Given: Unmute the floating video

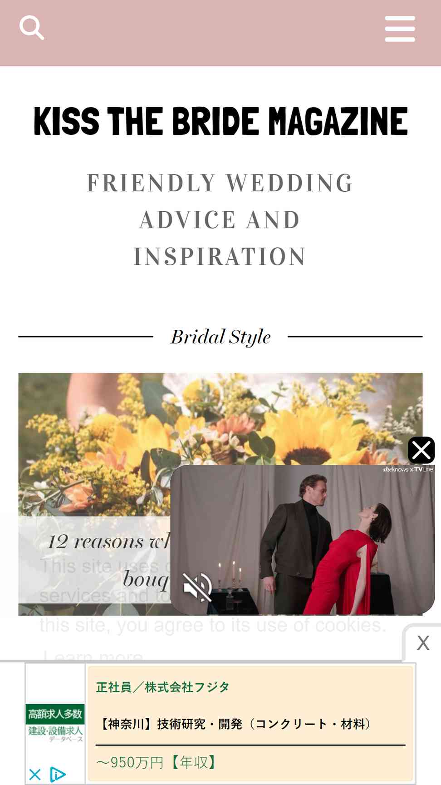Looking at the screenshot, I should tap(197, 586).
